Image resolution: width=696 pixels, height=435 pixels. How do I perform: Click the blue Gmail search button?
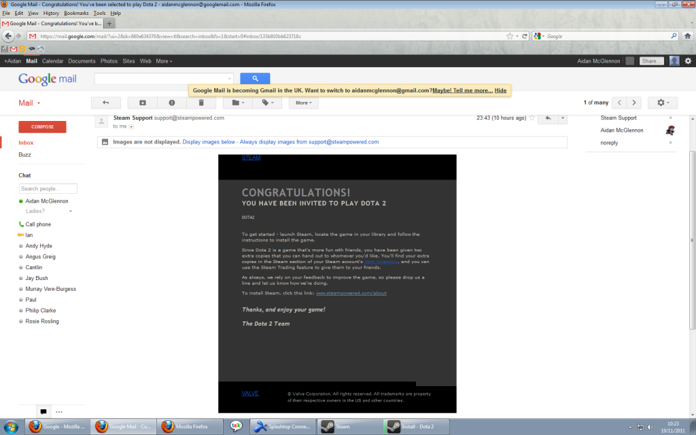point(255,78)
